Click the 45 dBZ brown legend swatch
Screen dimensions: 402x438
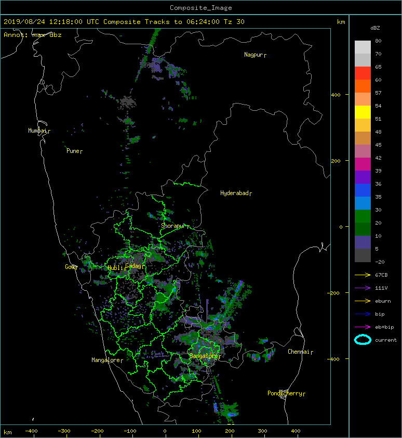click(363, 138)
